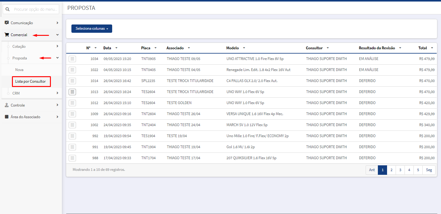Open row menu icon for proposal 991
The height and width of the screenshot is (214, 441).
[72, 147]
